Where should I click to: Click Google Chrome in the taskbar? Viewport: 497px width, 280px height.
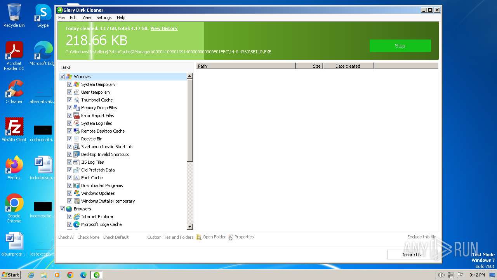coord(70,275)
